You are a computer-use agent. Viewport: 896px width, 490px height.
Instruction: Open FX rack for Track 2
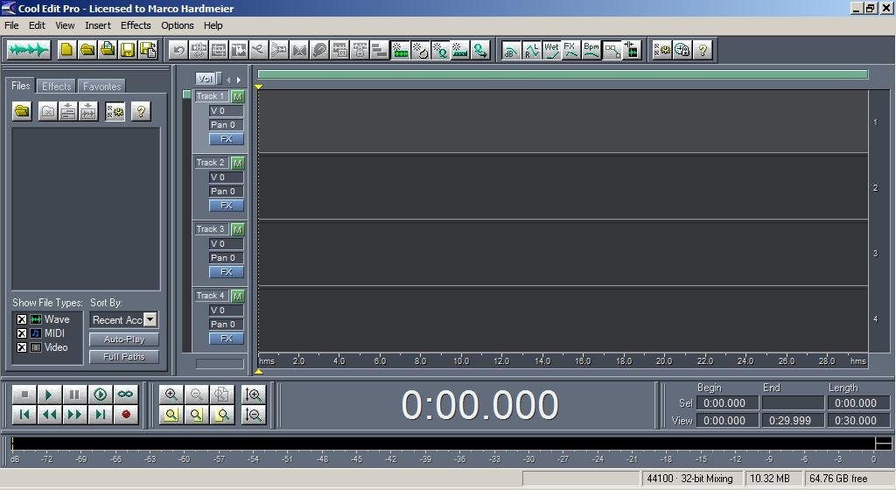point(227,205)
